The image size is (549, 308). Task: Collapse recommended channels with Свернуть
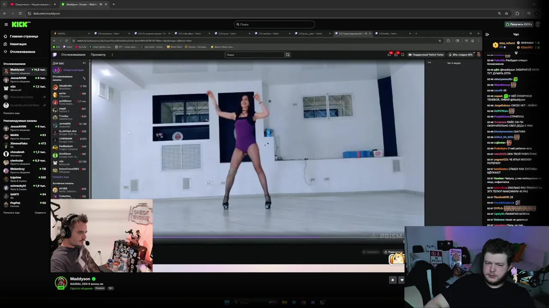(x=40, y=213)
